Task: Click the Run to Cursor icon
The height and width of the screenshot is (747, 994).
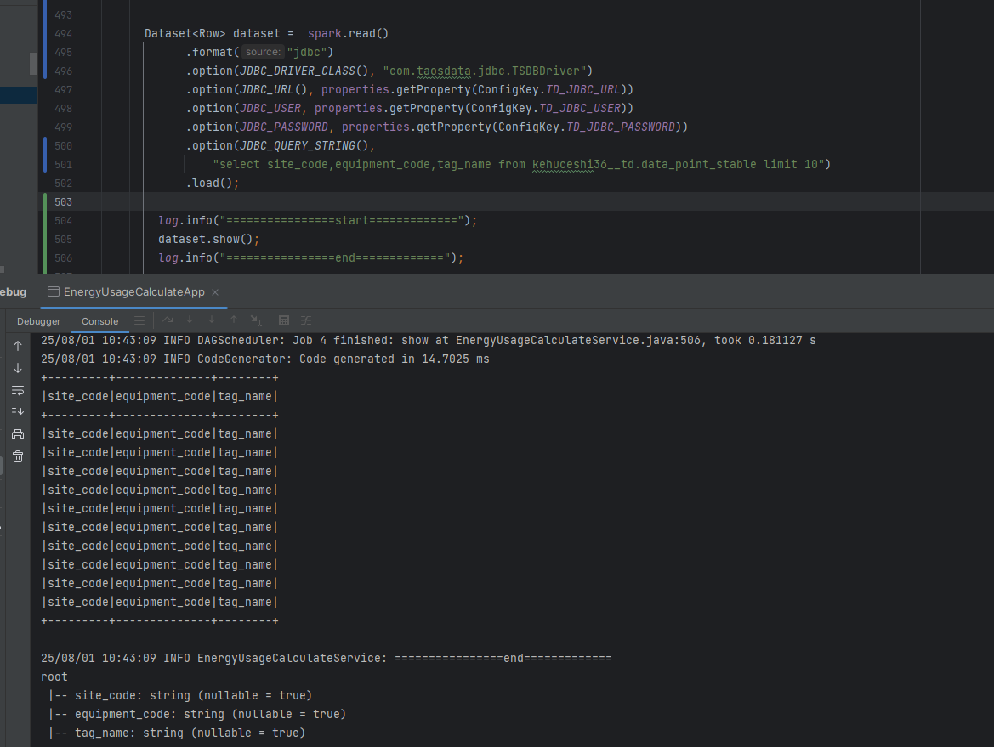Action: 256,321
